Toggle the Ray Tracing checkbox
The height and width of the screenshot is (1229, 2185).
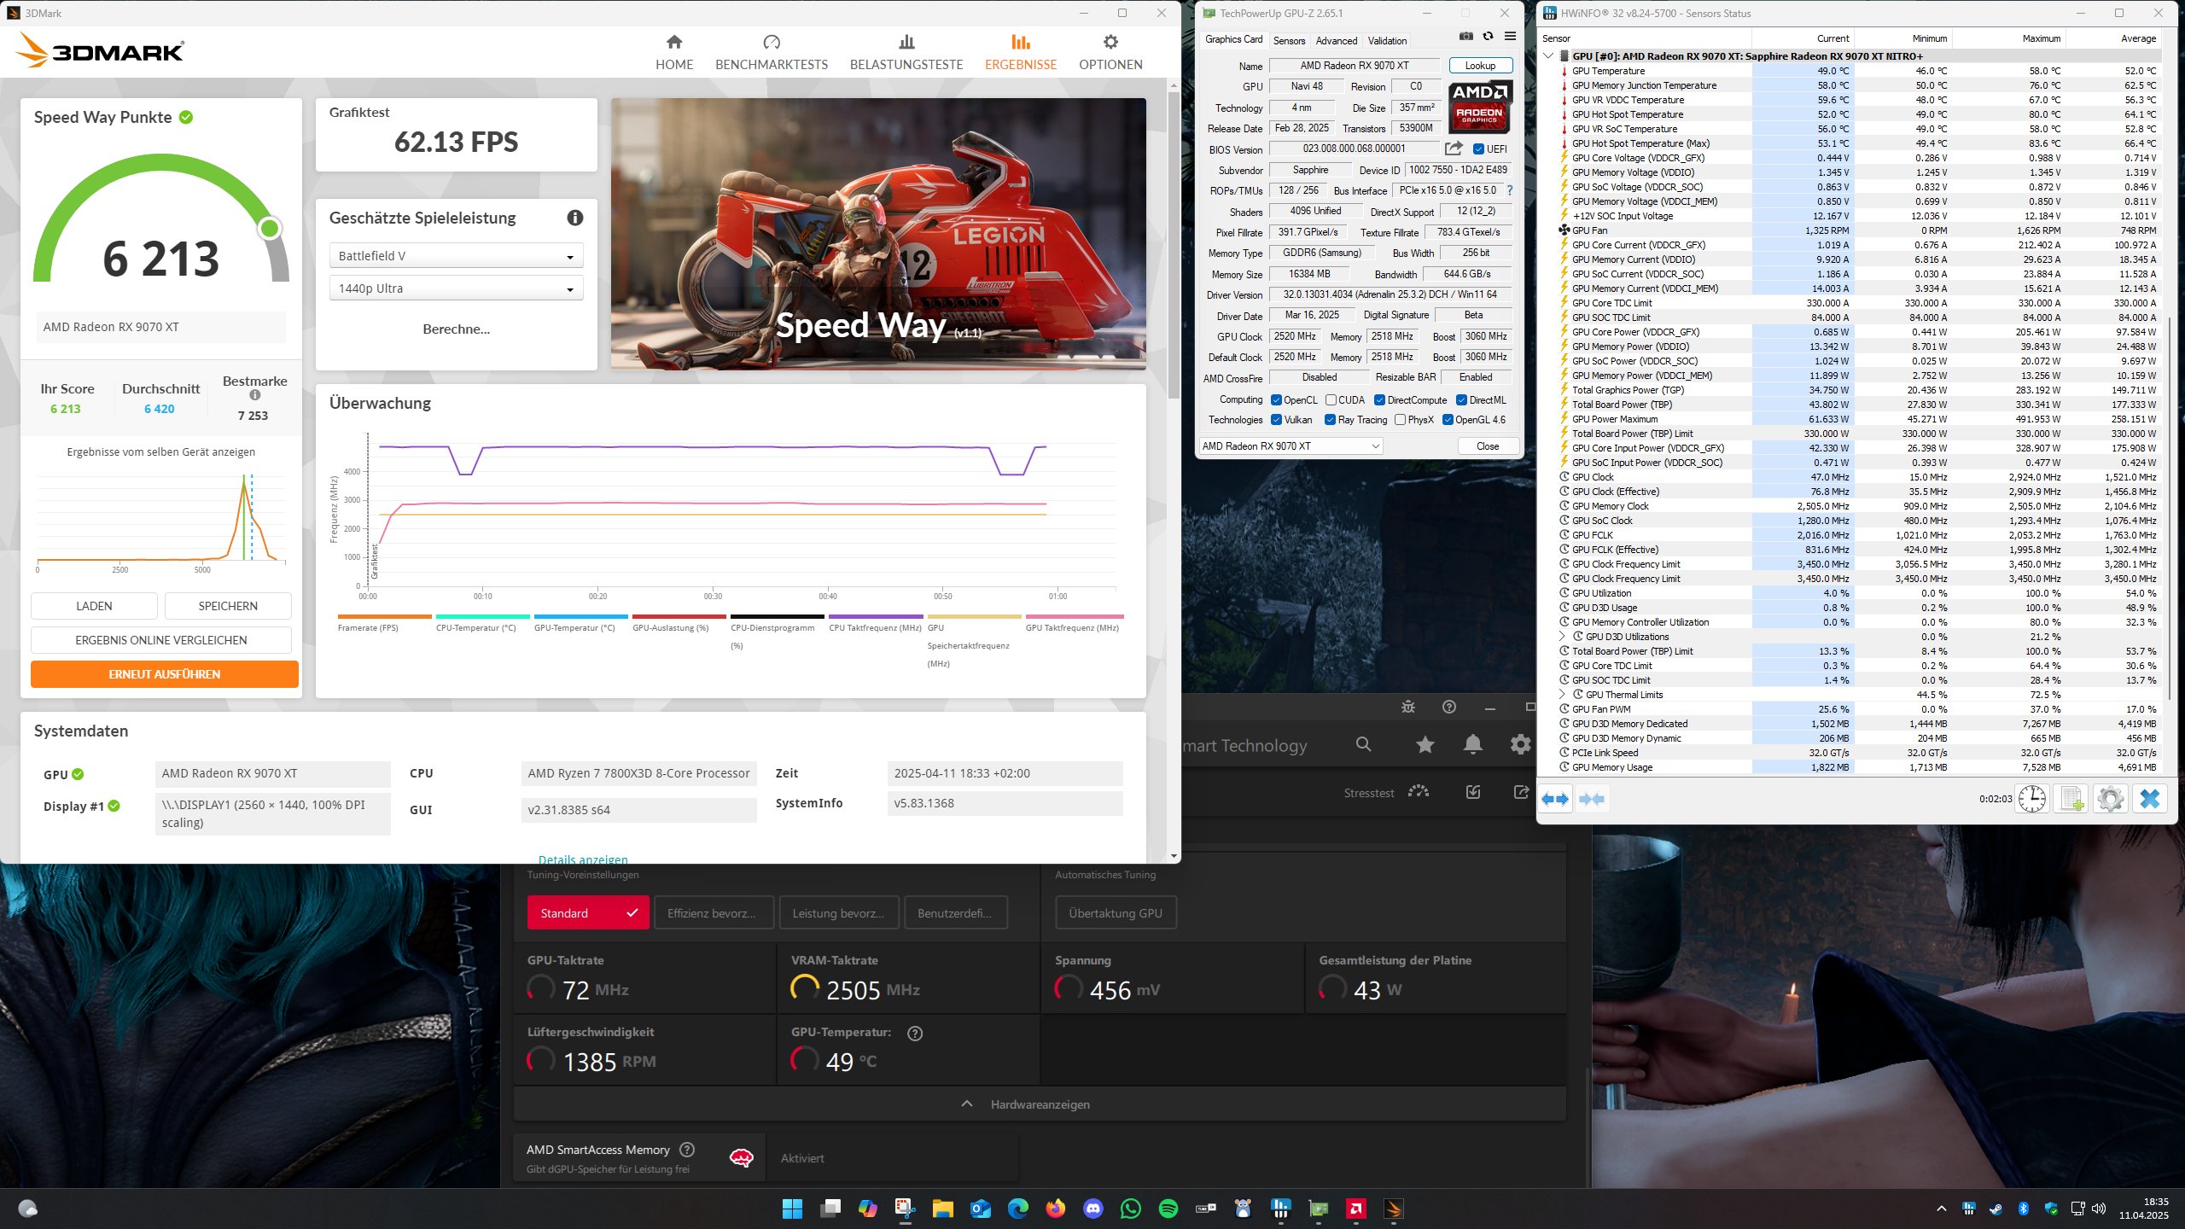click(x=1330, y=419)
